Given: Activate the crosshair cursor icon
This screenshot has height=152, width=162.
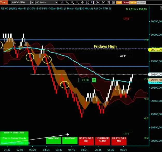Looking at the screenshot, I should coord(82,2).
